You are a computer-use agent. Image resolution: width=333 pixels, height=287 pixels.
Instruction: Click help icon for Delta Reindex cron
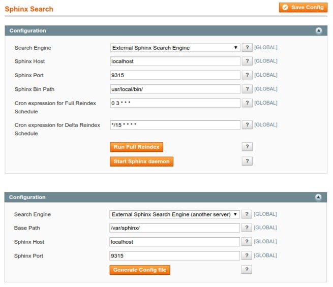pos(247,125)
